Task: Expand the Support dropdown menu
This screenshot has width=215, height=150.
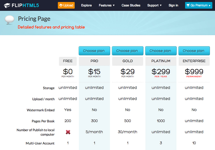Action: (x=154, y=5)
